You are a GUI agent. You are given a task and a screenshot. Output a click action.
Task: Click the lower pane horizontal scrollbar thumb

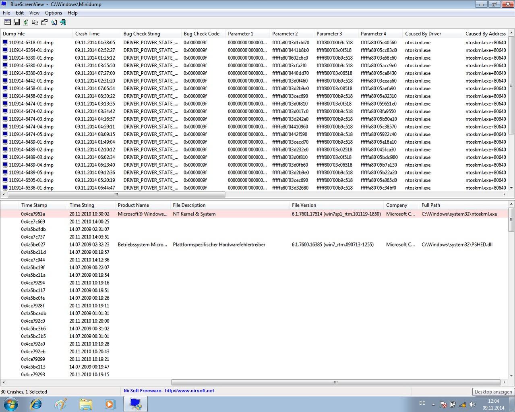click(x=335, y=382)
